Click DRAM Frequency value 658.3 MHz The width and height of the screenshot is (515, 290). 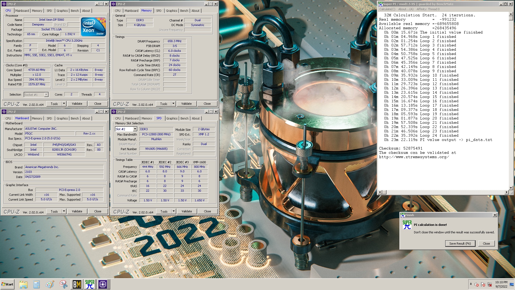pos(175,41)
